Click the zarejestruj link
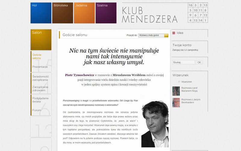Screen dimensions: 241x151 click(x=193, y=50)
